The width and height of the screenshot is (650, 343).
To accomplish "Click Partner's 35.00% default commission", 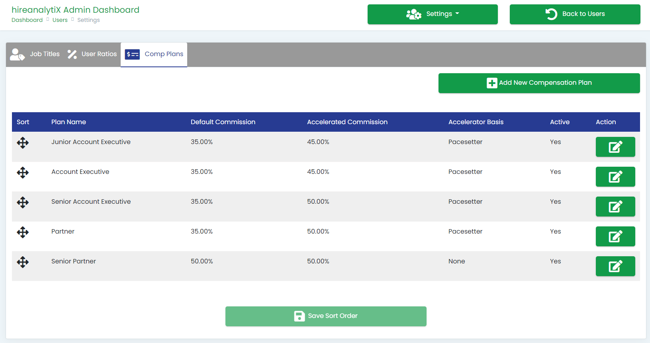I will (x=202, y=232).
